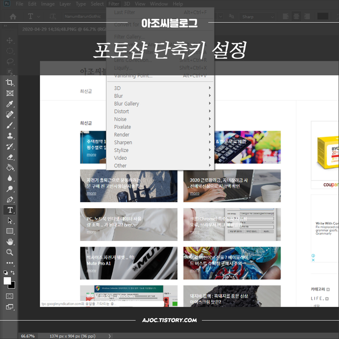The image size is (339, 339).
Task: Select the Zoom tool
Action: tap(10, 252)
